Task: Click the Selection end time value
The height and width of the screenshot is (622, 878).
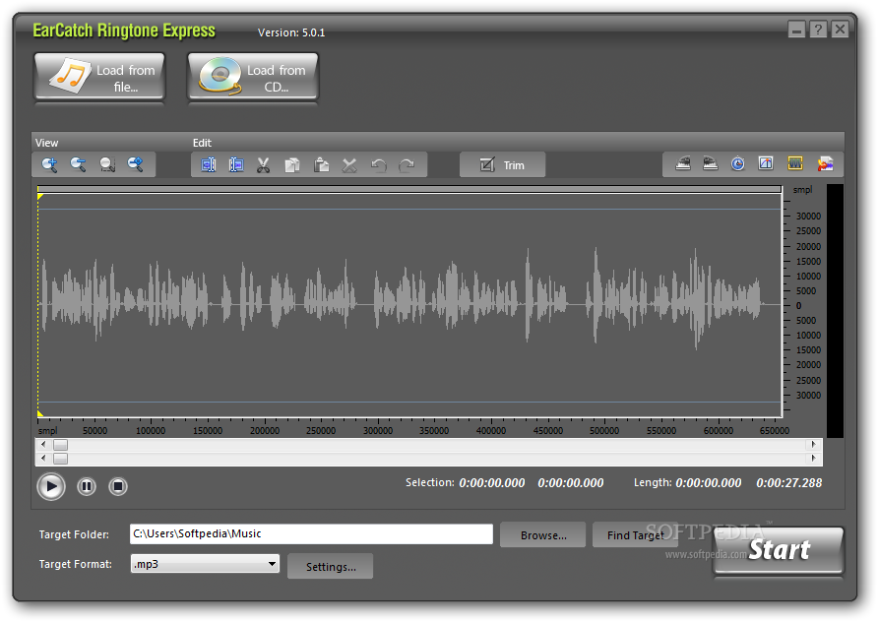Action: point(571,483)
